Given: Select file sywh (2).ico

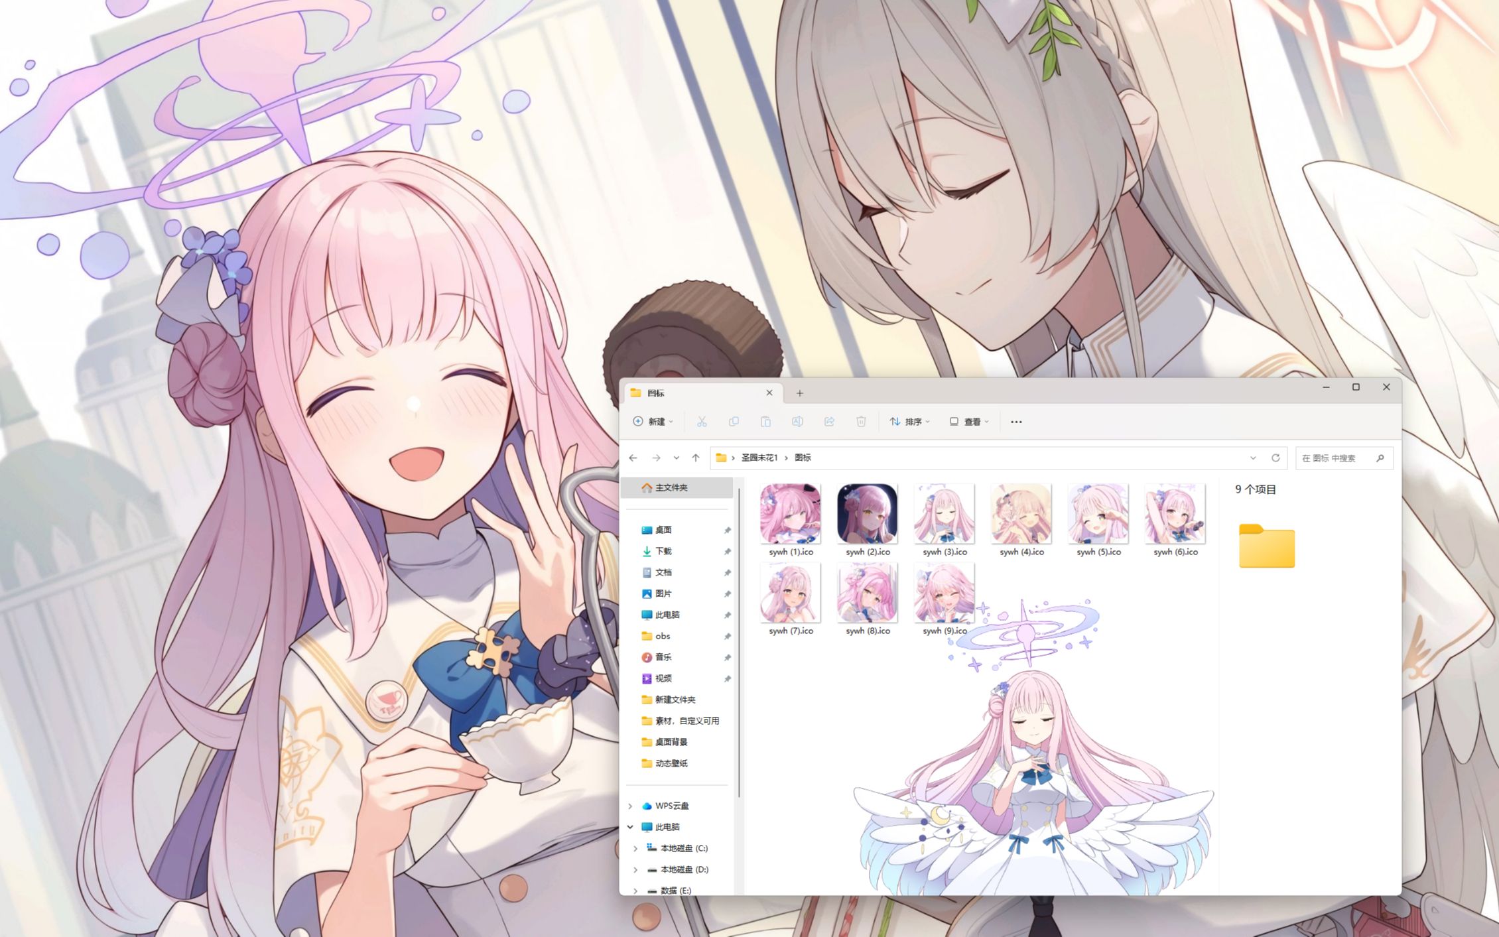Looking at the screenshot, I should [868, 520].
